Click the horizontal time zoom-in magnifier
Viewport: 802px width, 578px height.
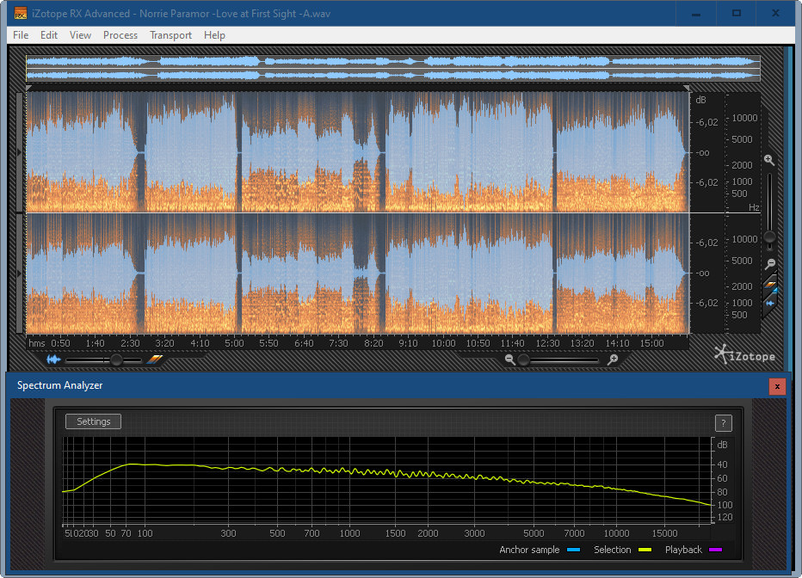pos(612,360)
